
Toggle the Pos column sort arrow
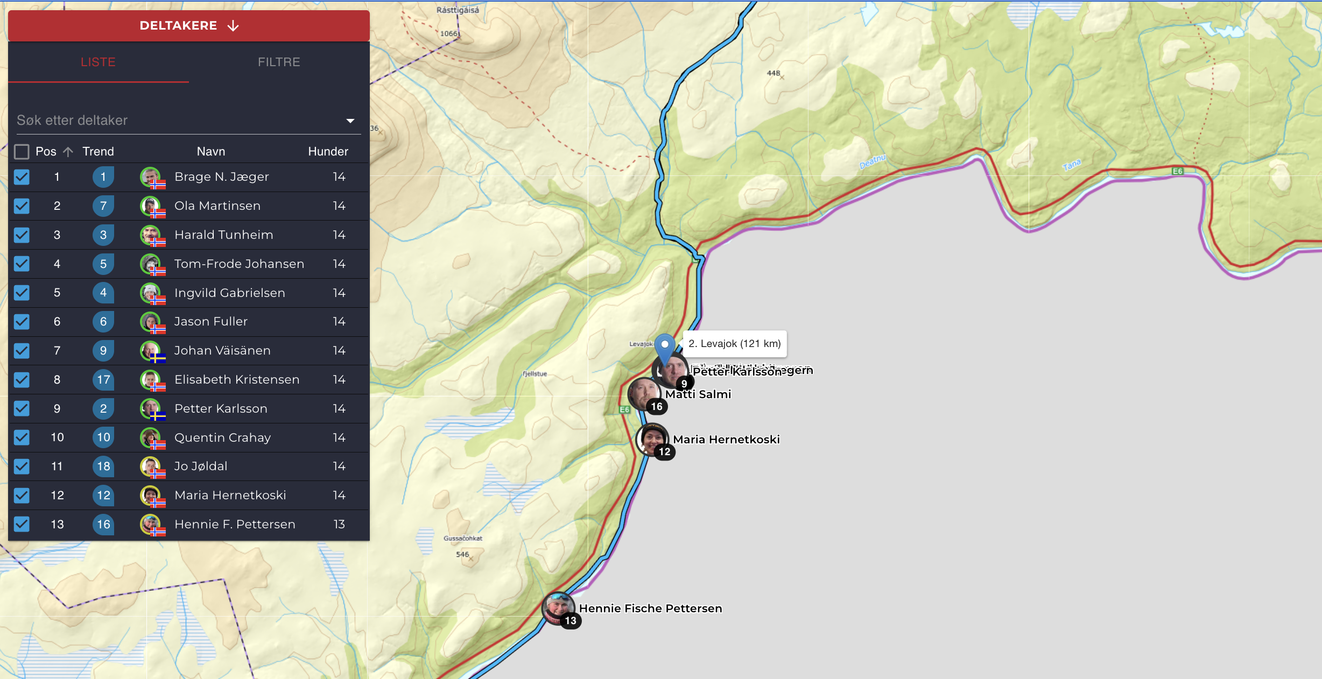pyautogui.click(x=68, y=151)
